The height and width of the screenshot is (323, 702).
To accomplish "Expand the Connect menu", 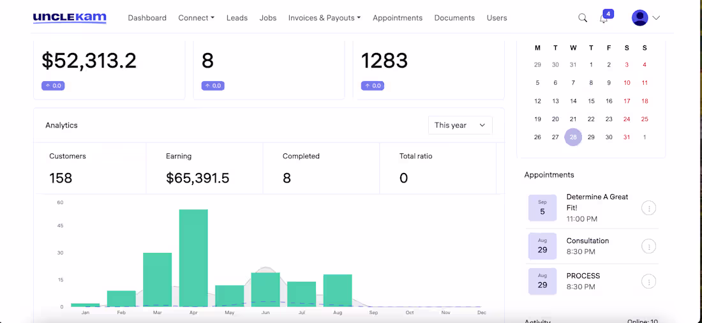I will pyautogui.click(x=196, y=18).
